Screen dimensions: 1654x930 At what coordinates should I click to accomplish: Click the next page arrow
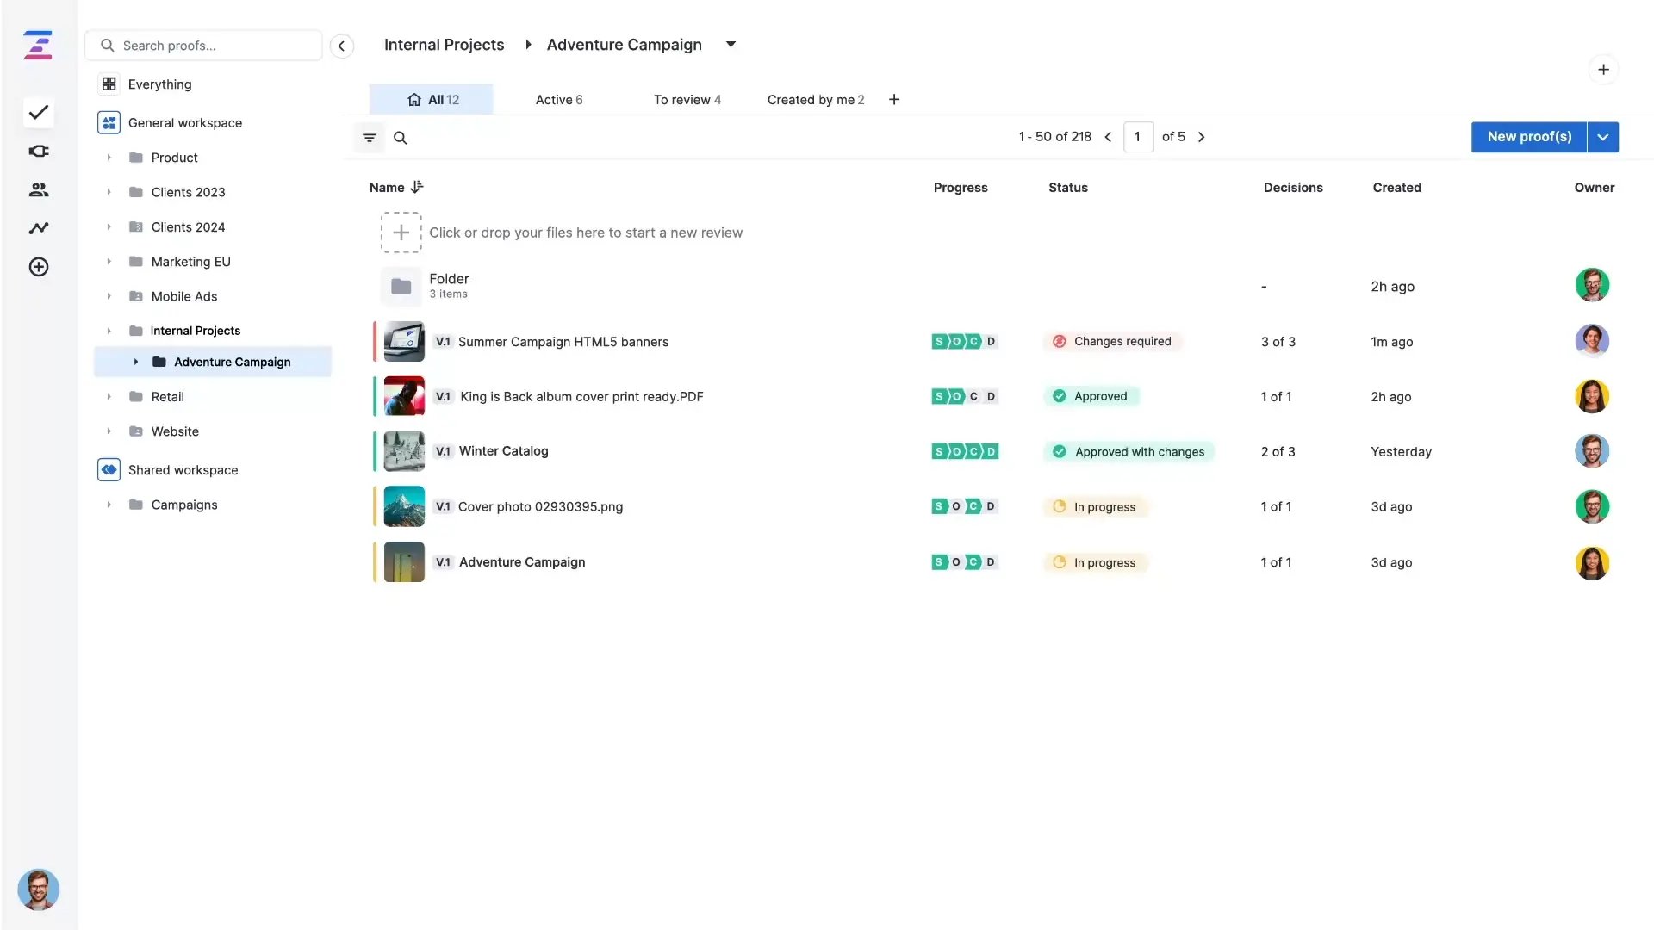[x=1202, y=136]
